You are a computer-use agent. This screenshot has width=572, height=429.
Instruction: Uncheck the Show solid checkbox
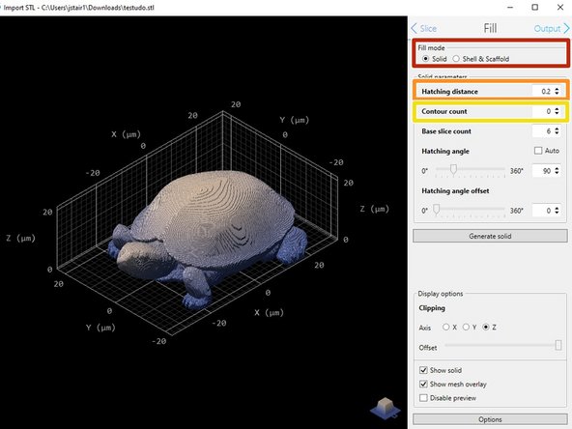pos(423,370)
